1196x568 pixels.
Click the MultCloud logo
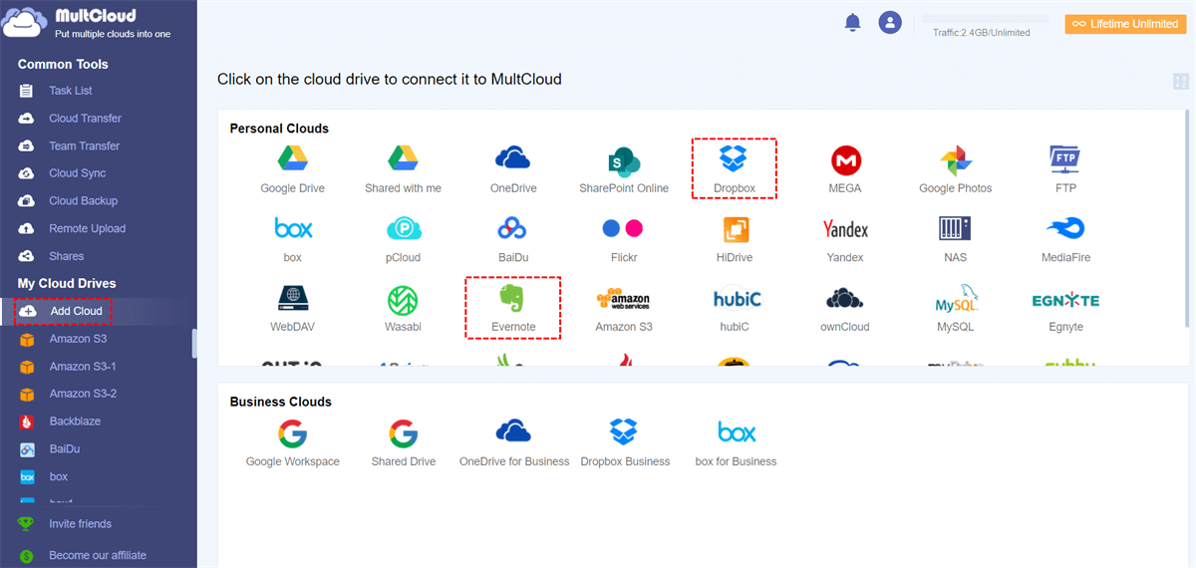[x=88, y=24]
